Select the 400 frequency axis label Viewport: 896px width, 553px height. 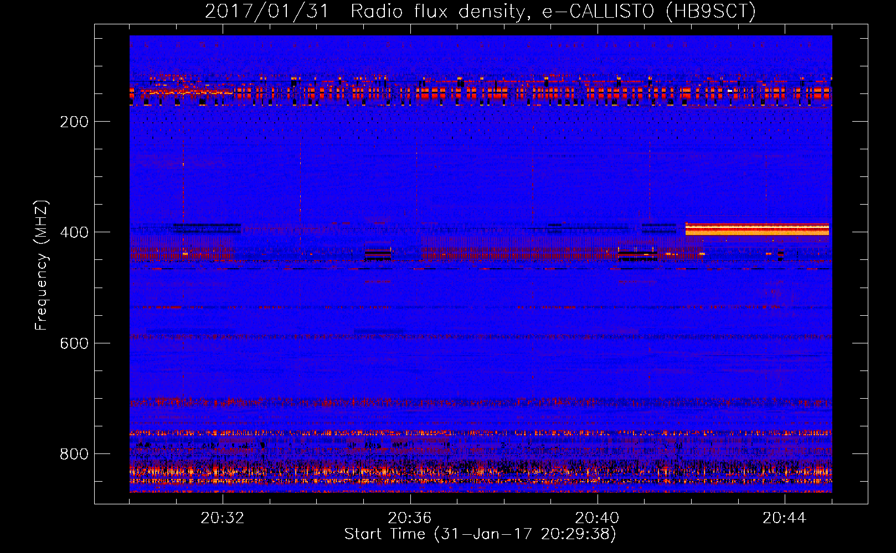tap(74, 232)
